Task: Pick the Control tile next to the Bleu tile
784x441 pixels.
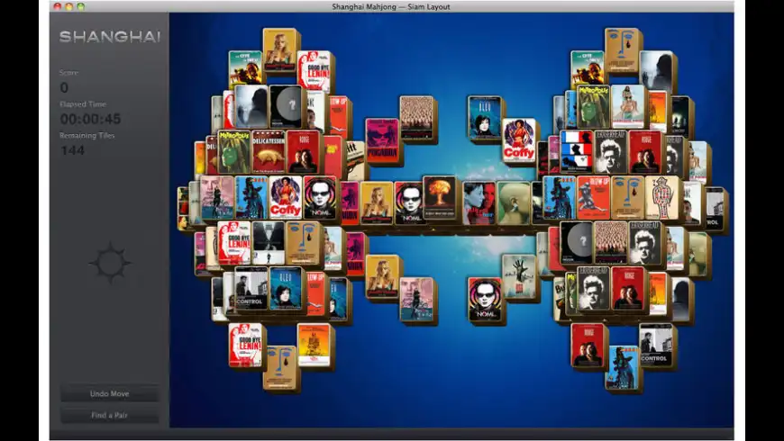Action: [251, 289]
